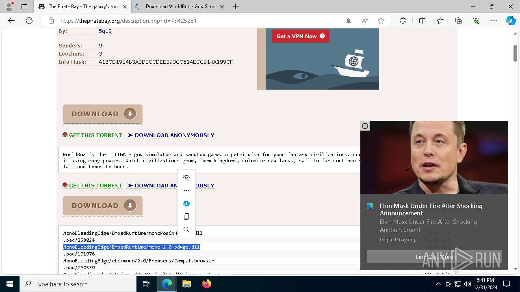Screen dimensions: 520x292
Task: Click taskbar search box
Action: tap(78, 284)
